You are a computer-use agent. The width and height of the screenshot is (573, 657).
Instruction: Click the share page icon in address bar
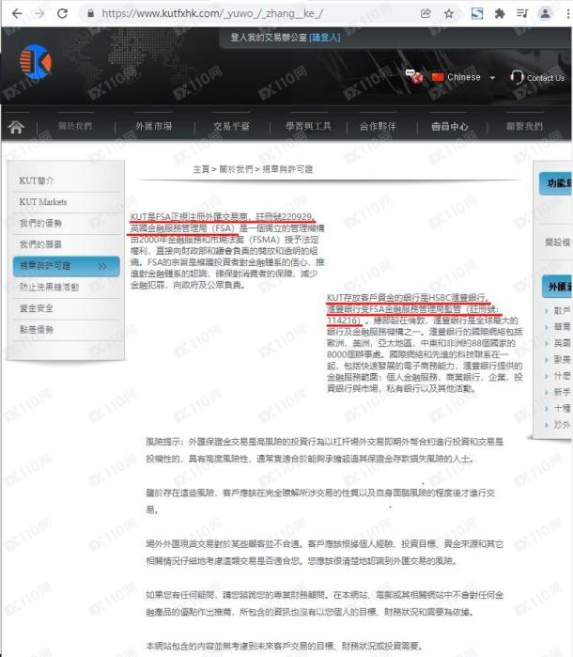426,13
